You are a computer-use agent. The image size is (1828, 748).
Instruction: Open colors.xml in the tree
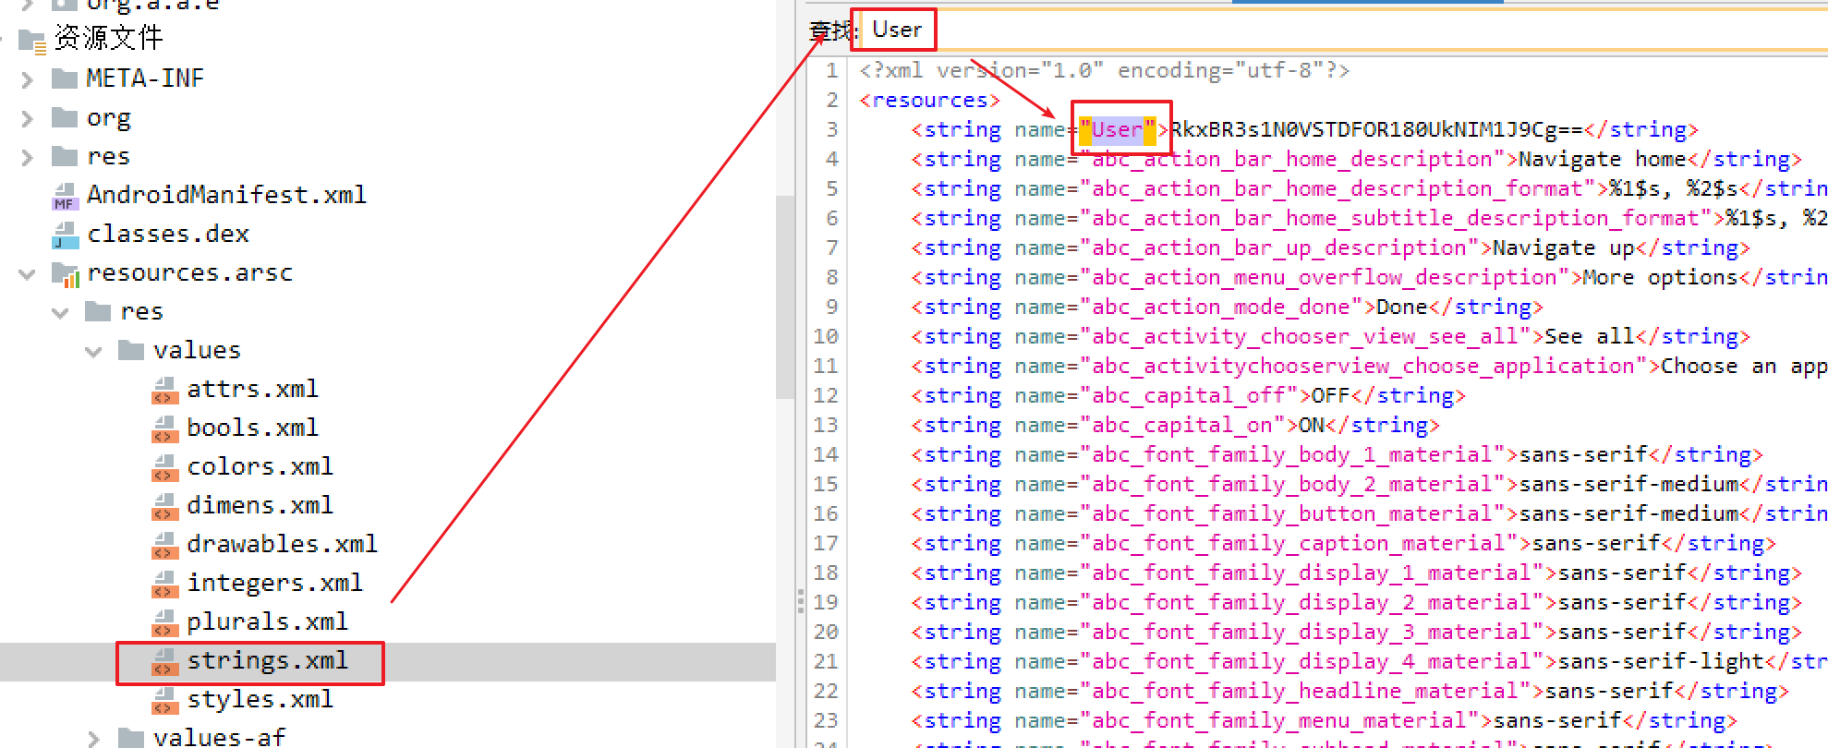point(260,467)
